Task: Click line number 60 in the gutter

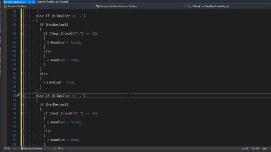Action: pos(14,140)
